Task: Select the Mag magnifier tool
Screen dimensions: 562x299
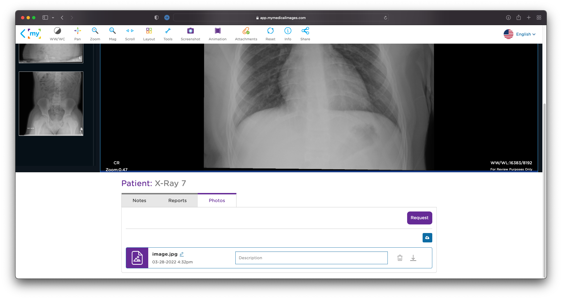Action: coord(112,34)
